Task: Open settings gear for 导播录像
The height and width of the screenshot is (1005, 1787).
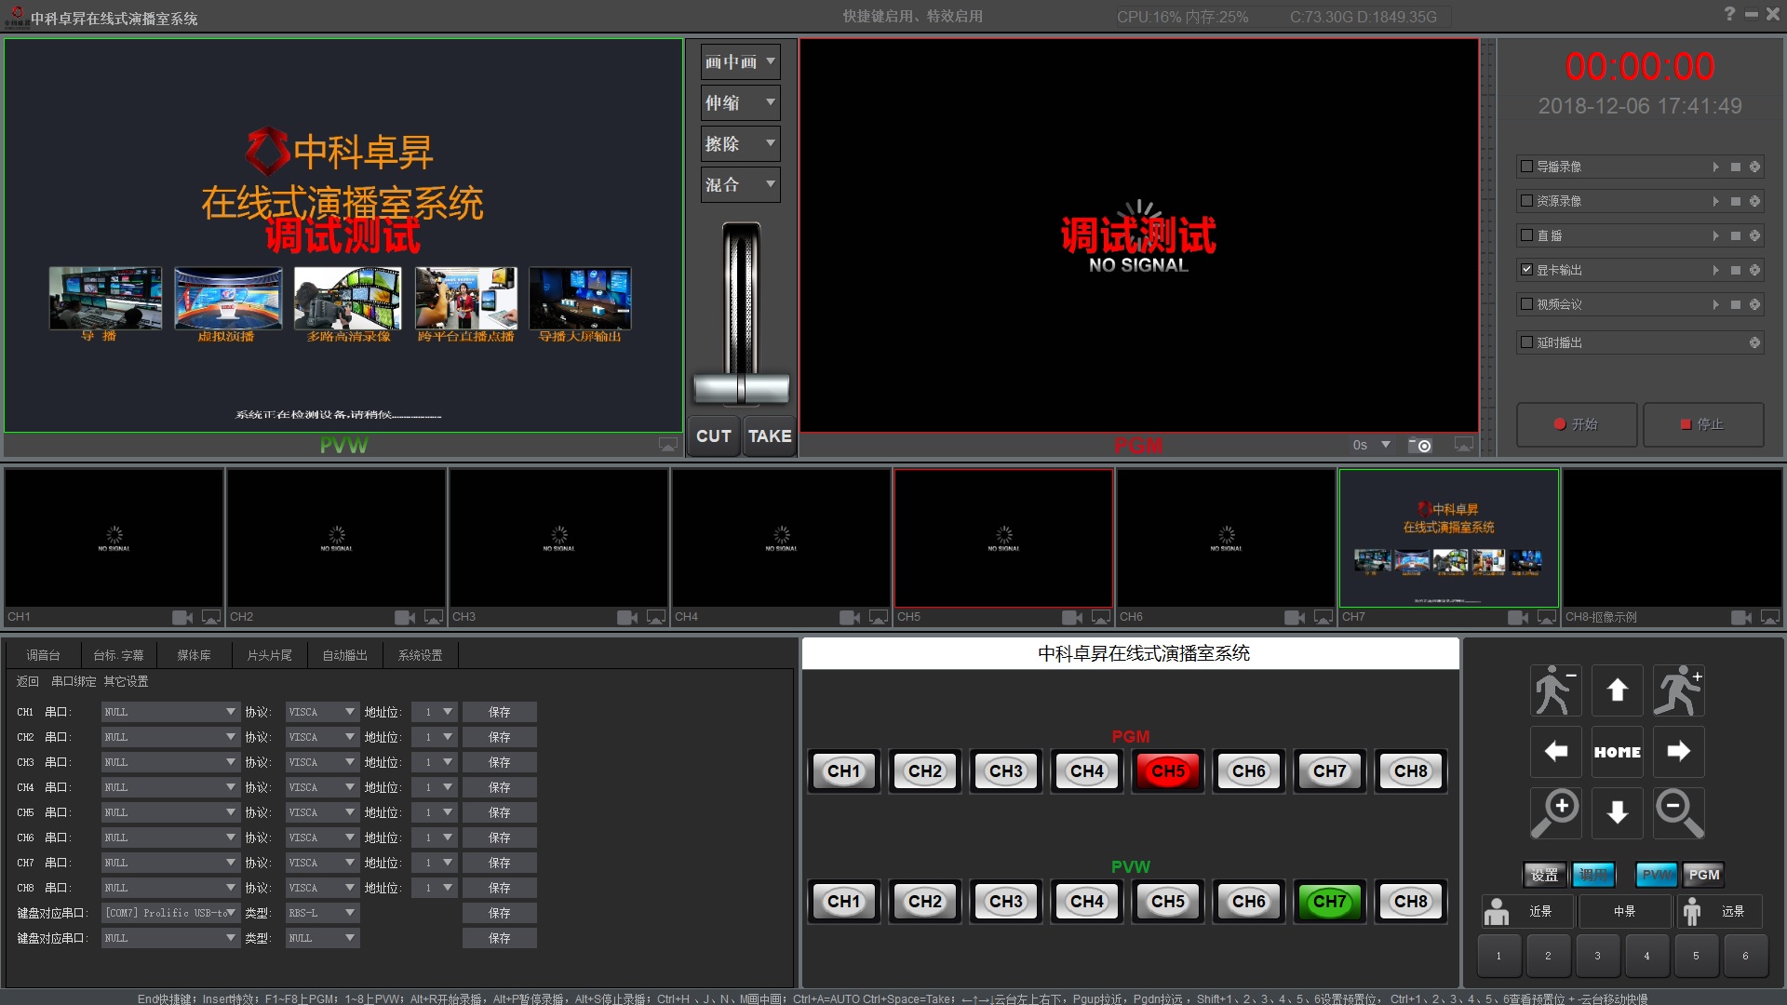Action: (x=1754, y=167)
